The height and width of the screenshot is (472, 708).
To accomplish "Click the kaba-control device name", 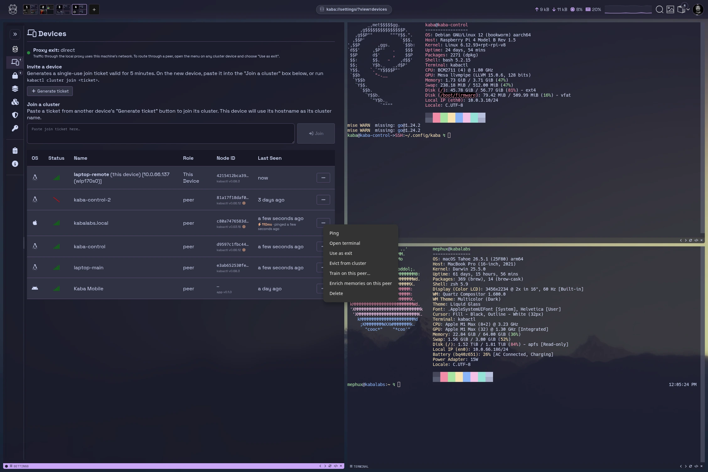I will [89, 247].
